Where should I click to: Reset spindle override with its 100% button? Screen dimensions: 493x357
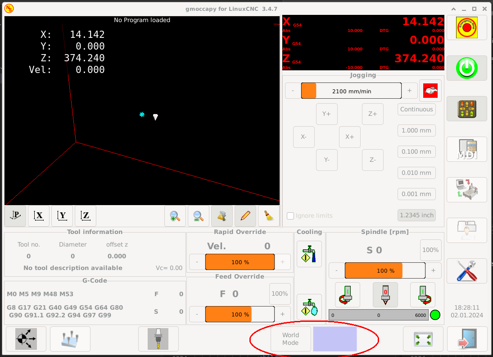coord(430,250)
